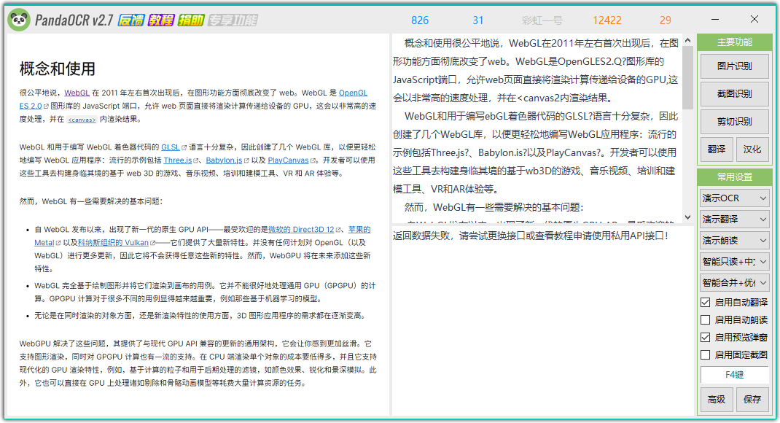Open the 教程 tutorial badge
The height and width of the screenshot is (423, 780).
[161, 20]
